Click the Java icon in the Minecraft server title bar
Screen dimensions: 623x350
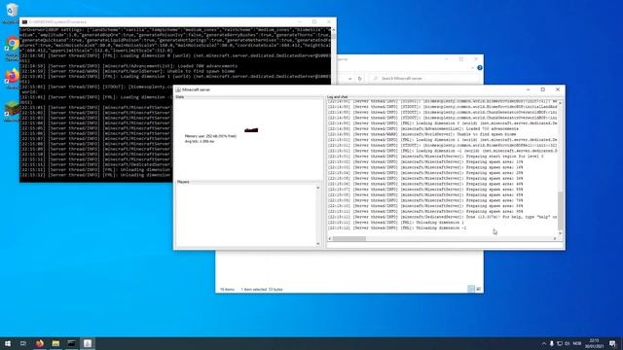[x=178, y=90]
